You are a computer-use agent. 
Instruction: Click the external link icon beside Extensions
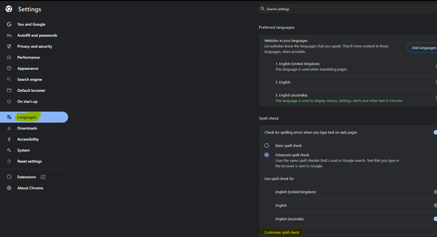tap(43, 177)
